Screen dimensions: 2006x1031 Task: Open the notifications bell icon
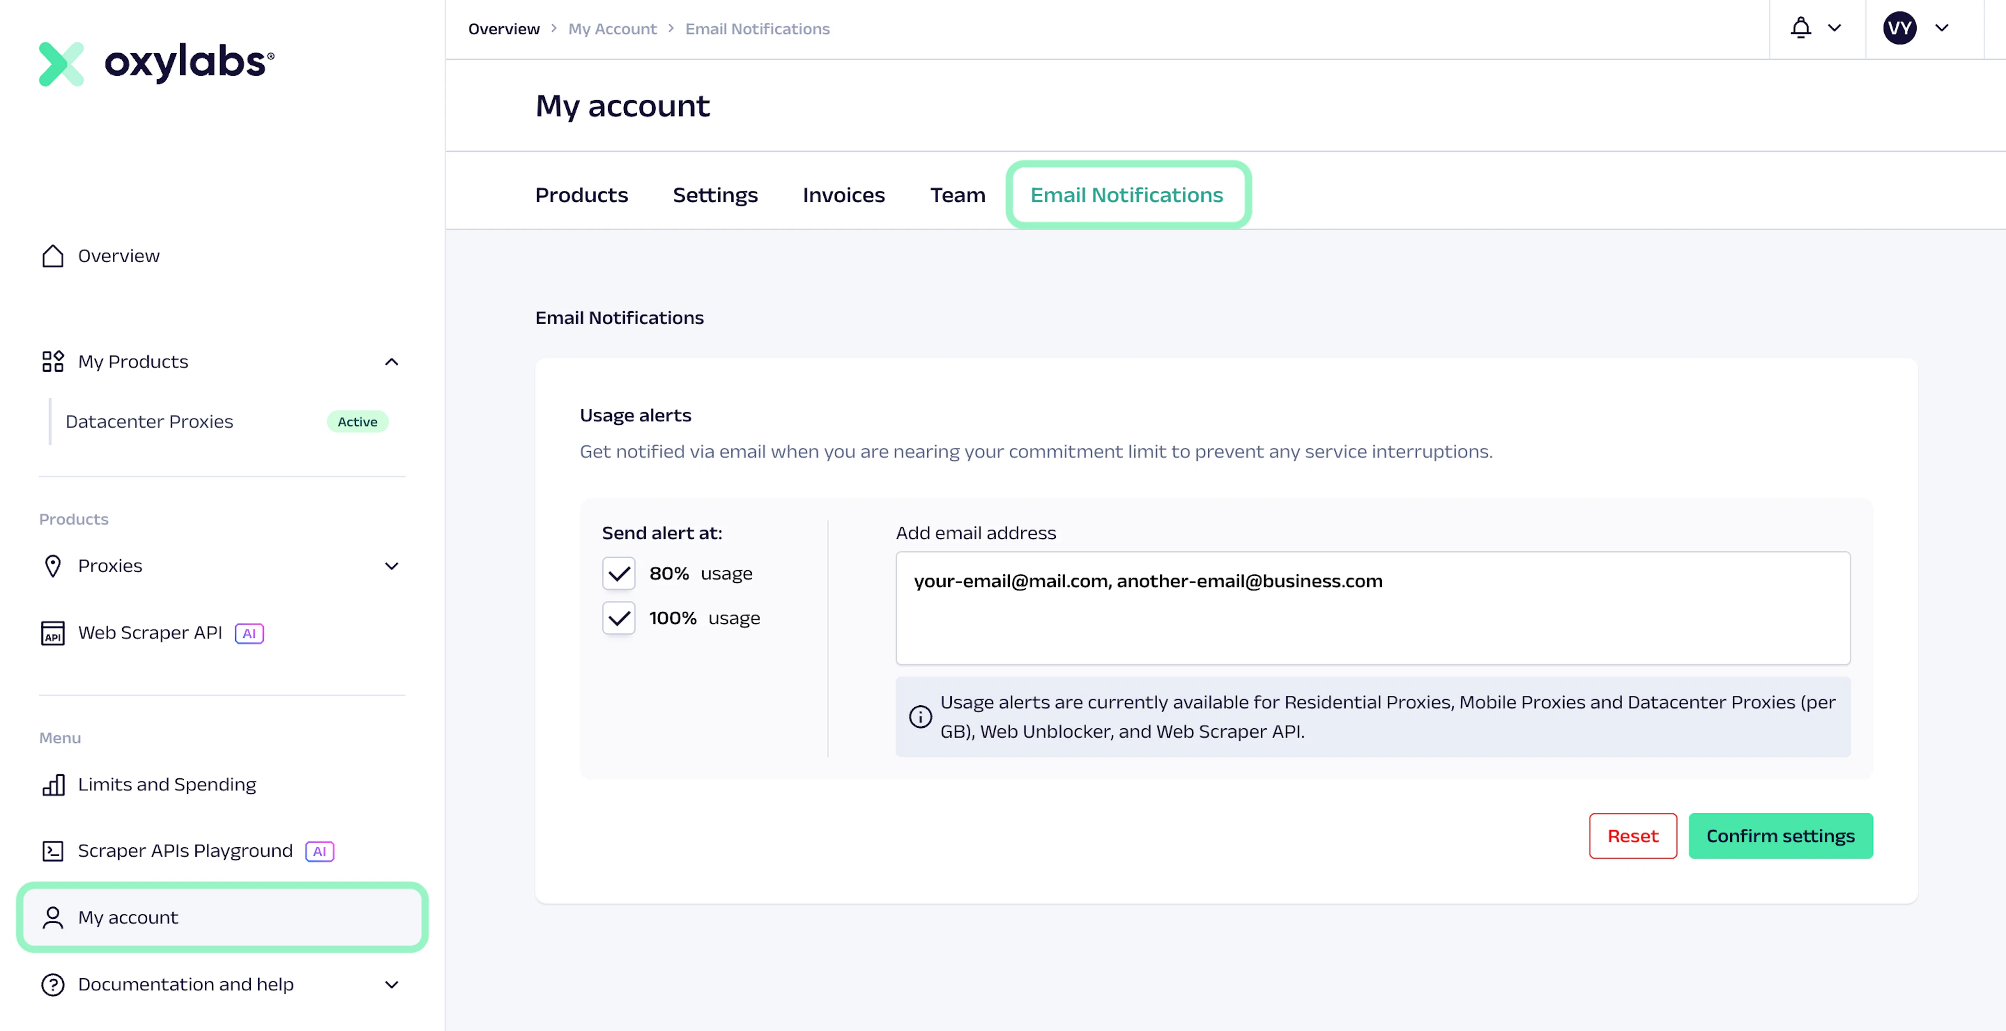coord(1800,28)
